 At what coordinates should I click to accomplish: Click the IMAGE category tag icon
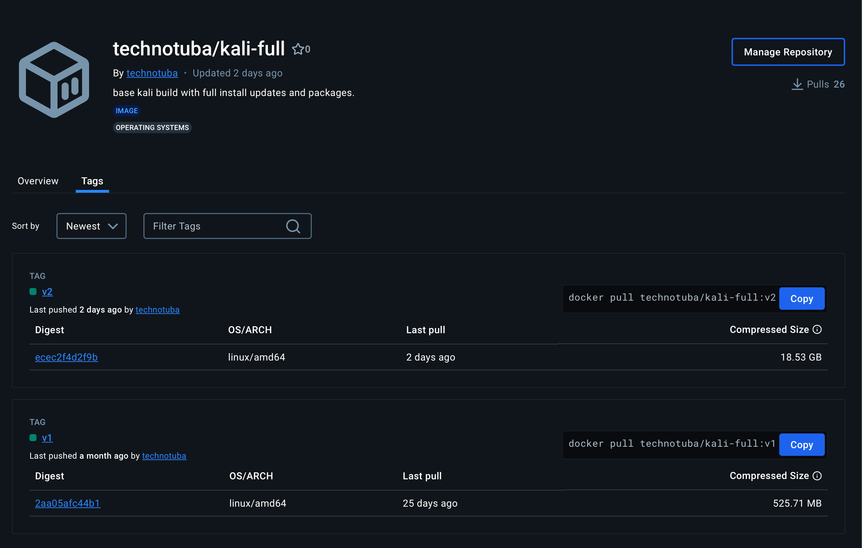(x=126, y=110)
